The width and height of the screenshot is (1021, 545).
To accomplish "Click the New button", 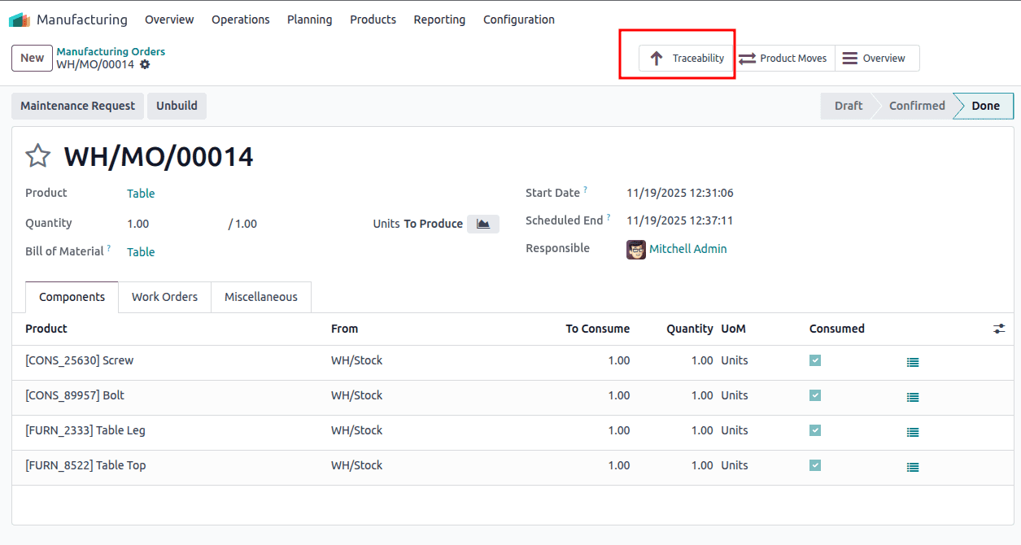I will pyautogui.click(x=32, y=58).
